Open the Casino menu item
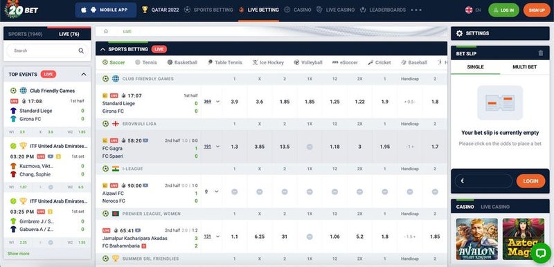 click(x=298, y=10)
